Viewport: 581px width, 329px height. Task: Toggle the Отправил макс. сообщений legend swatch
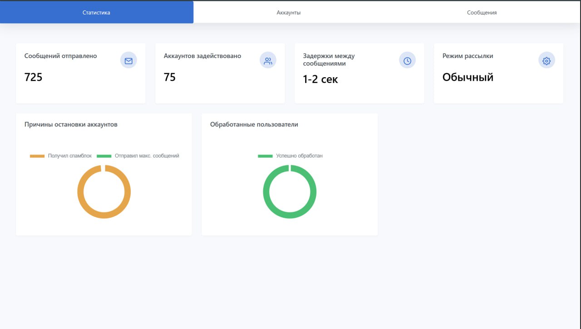(x=104, y=156)
